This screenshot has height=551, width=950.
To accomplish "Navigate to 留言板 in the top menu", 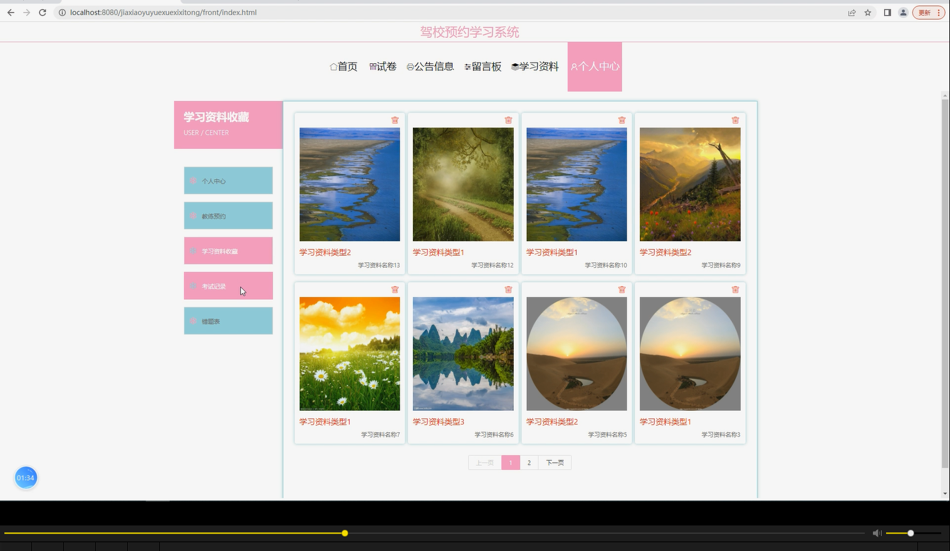I will pos(483,66).
